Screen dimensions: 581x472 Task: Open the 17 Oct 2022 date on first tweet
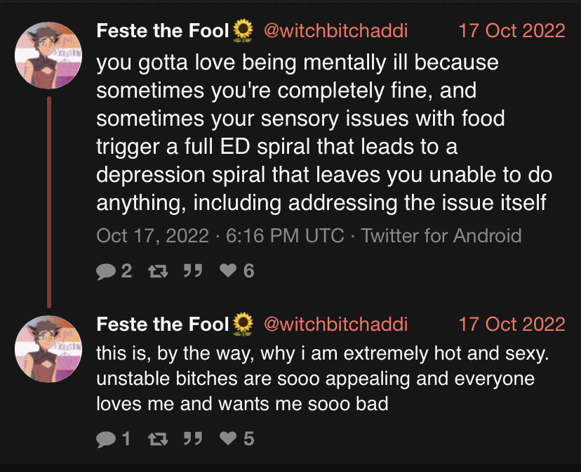511,31
